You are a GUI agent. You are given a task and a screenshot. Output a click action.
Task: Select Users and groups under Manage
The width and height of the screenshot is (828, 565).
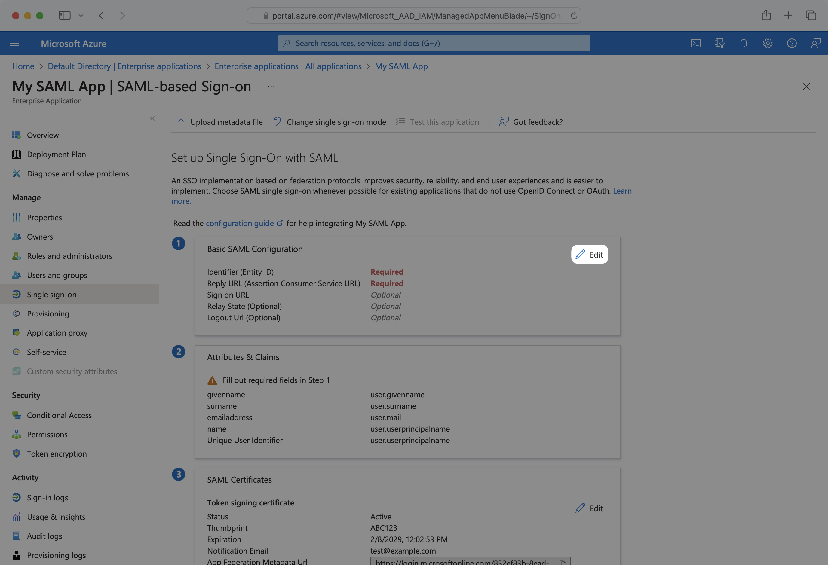[57, 275]
